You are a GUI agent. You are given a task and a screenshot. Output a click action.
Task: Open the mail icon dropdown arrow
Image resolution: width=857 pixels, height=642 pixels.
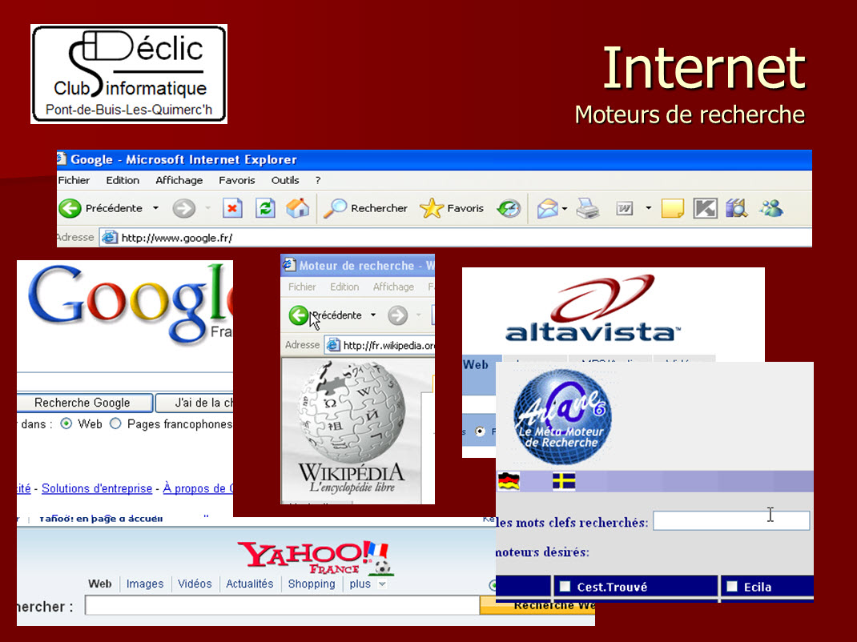click(565, 208)
